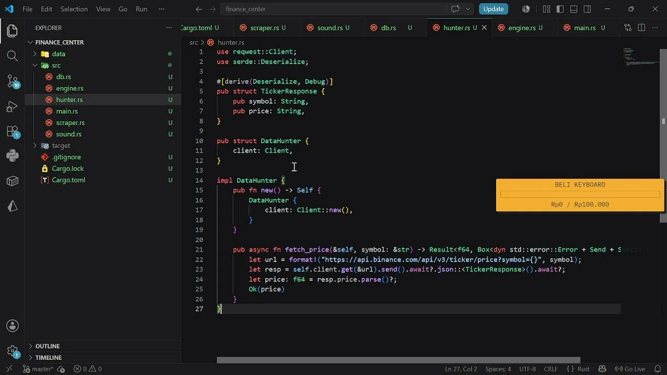This screenshot has height=375, width=667.
Task: Open the Extensions view in activity bar
Action: (x=13, y=131)
